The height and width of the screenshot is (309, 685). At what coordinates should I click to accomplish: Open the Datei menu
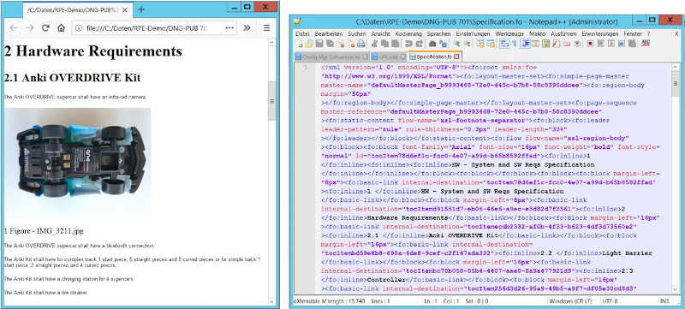(302, 33)
